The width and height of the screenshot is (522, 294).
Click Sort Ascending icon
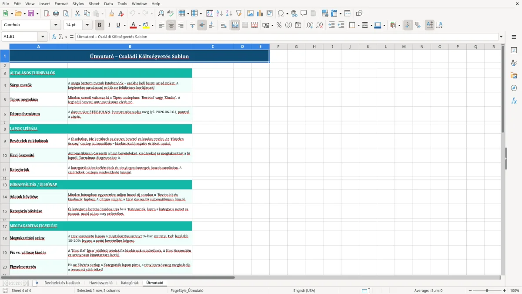click(x=220, y=14)
